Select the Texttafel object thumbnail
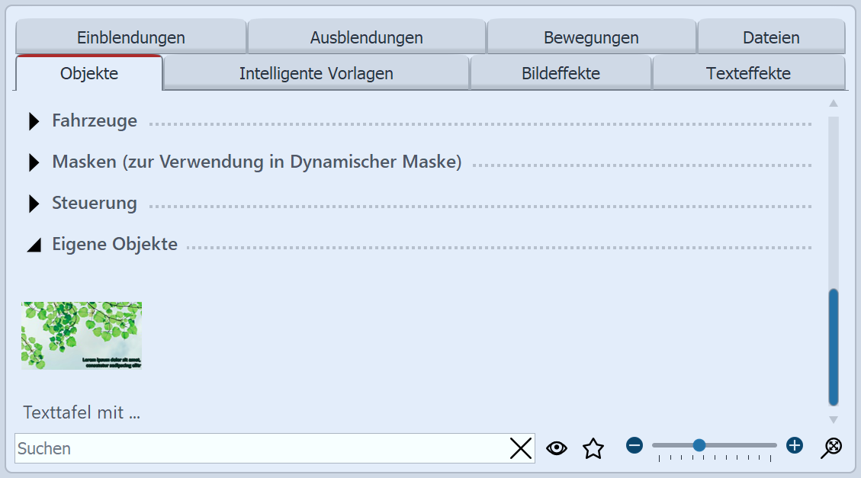 (x=81, y=335)
